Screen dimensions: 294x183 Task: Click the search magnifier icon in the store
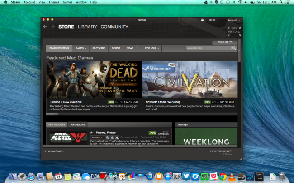point(234,48)
